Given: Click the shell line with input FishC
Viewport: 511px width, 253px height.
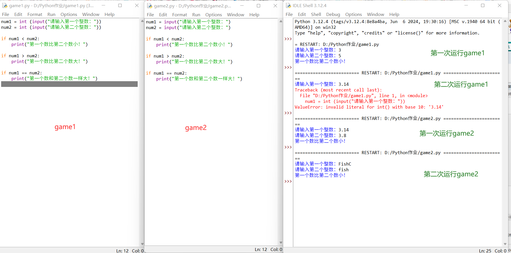Looking at the screenshot, I should 323,164.
